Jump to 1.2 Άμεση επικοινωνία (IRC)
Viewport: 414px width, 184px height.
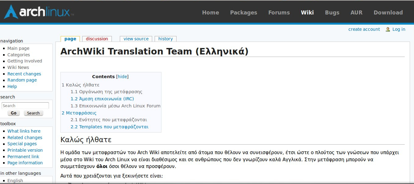pyautogui.click(x=102, y=99)
